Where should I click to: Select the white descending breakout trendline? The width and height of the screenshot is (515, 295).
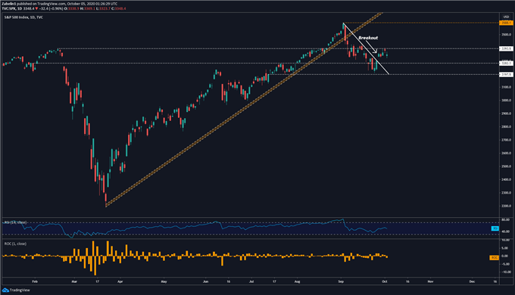(x=366, y=48)
